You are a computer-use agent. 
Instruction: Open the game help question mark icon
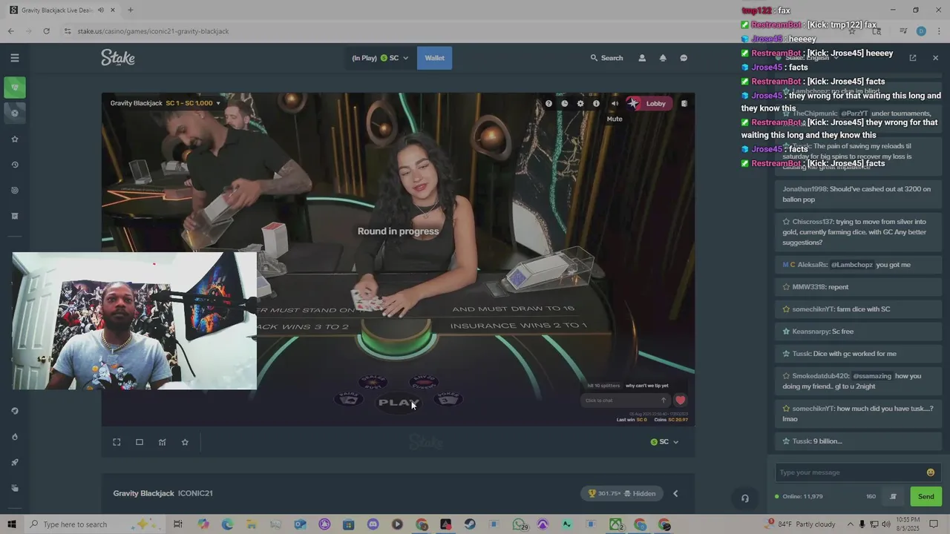pyautogui.click(x=548, y=104)
